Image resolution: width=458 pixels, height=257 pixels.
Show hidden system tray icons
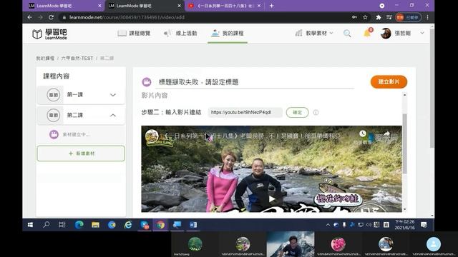[328, 225]
